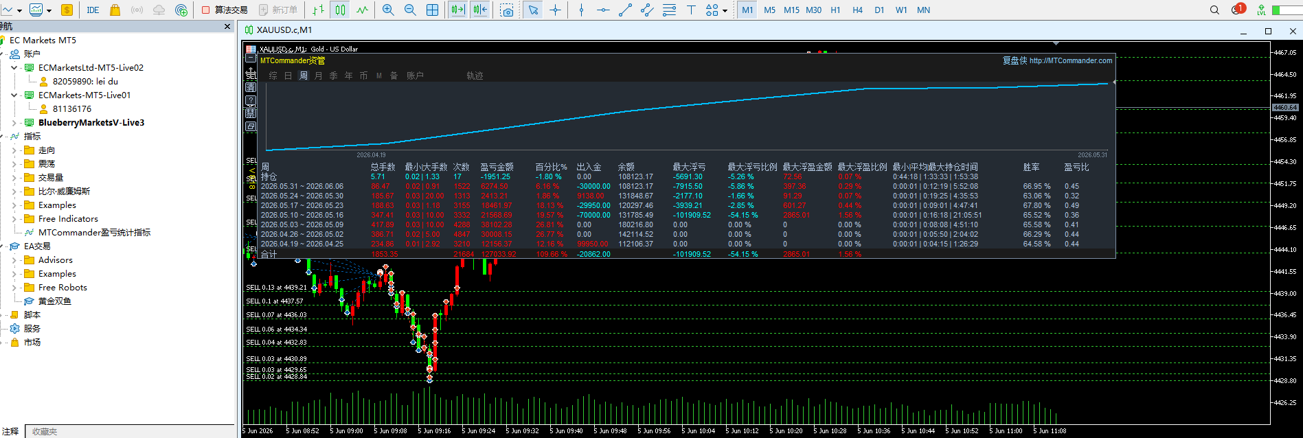Open the IDE MetaEditor button
1303x438 pixels.
pyautogui.click(x=93, y=10)
